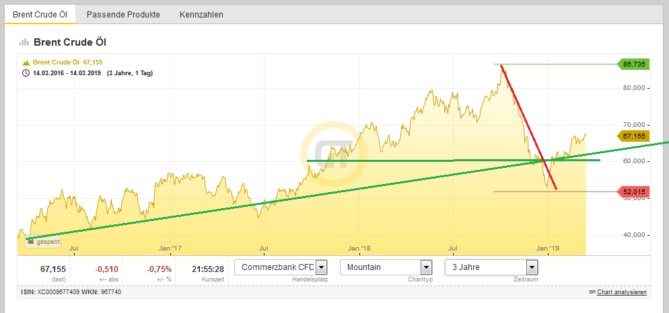Click the Jan '19 axis label
This screenshot has width=669, height=313.
(x=548, y=248)
